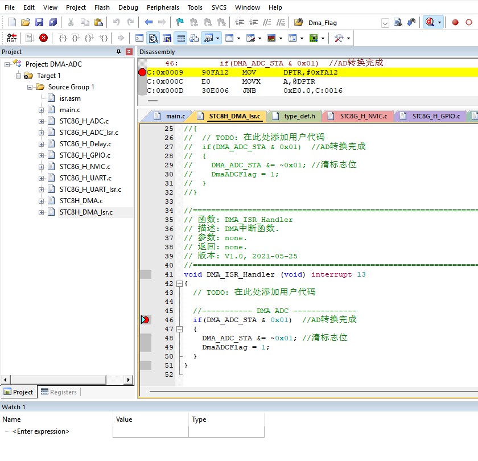Toggle Call Stack window icon
The height and width of the screenshot is (461, 478).
pos(194,38)
